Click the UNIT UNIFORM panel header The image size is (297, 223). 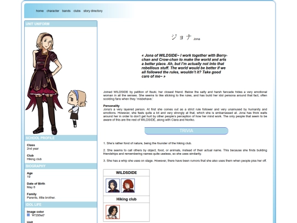pyautogui.click(x=61, y=24)
